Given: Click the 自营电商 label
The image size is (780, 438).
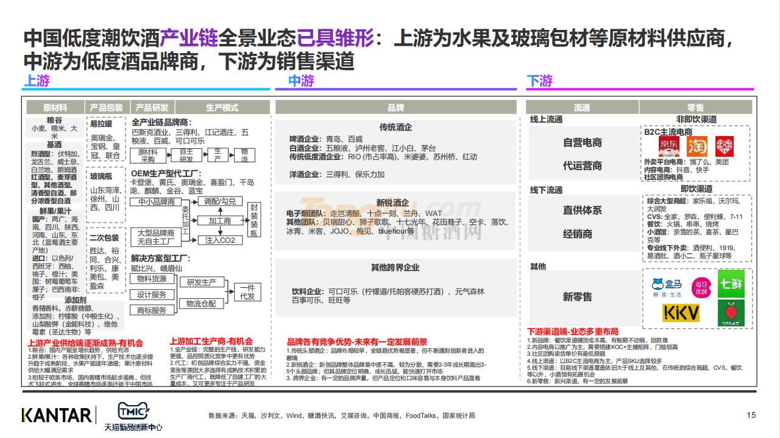Looking at the screenshot, I should (x=583, y=143).
